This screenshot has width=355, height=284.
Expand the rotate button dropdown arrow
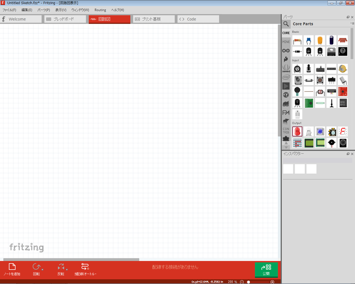(x=42, y=269)
